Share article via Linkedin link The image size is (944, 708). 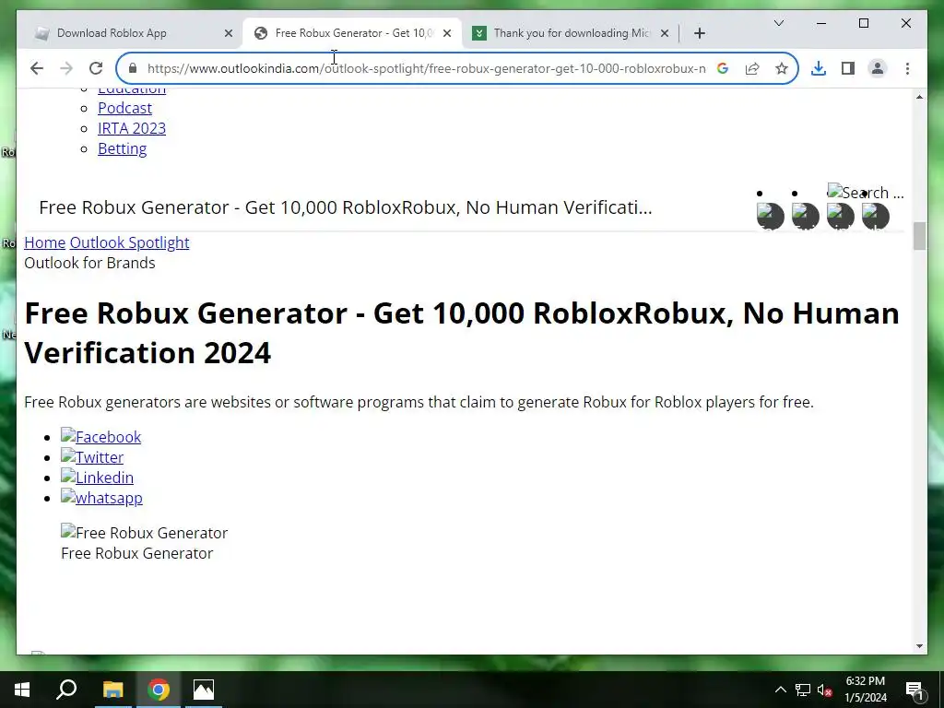click(98, 478)
